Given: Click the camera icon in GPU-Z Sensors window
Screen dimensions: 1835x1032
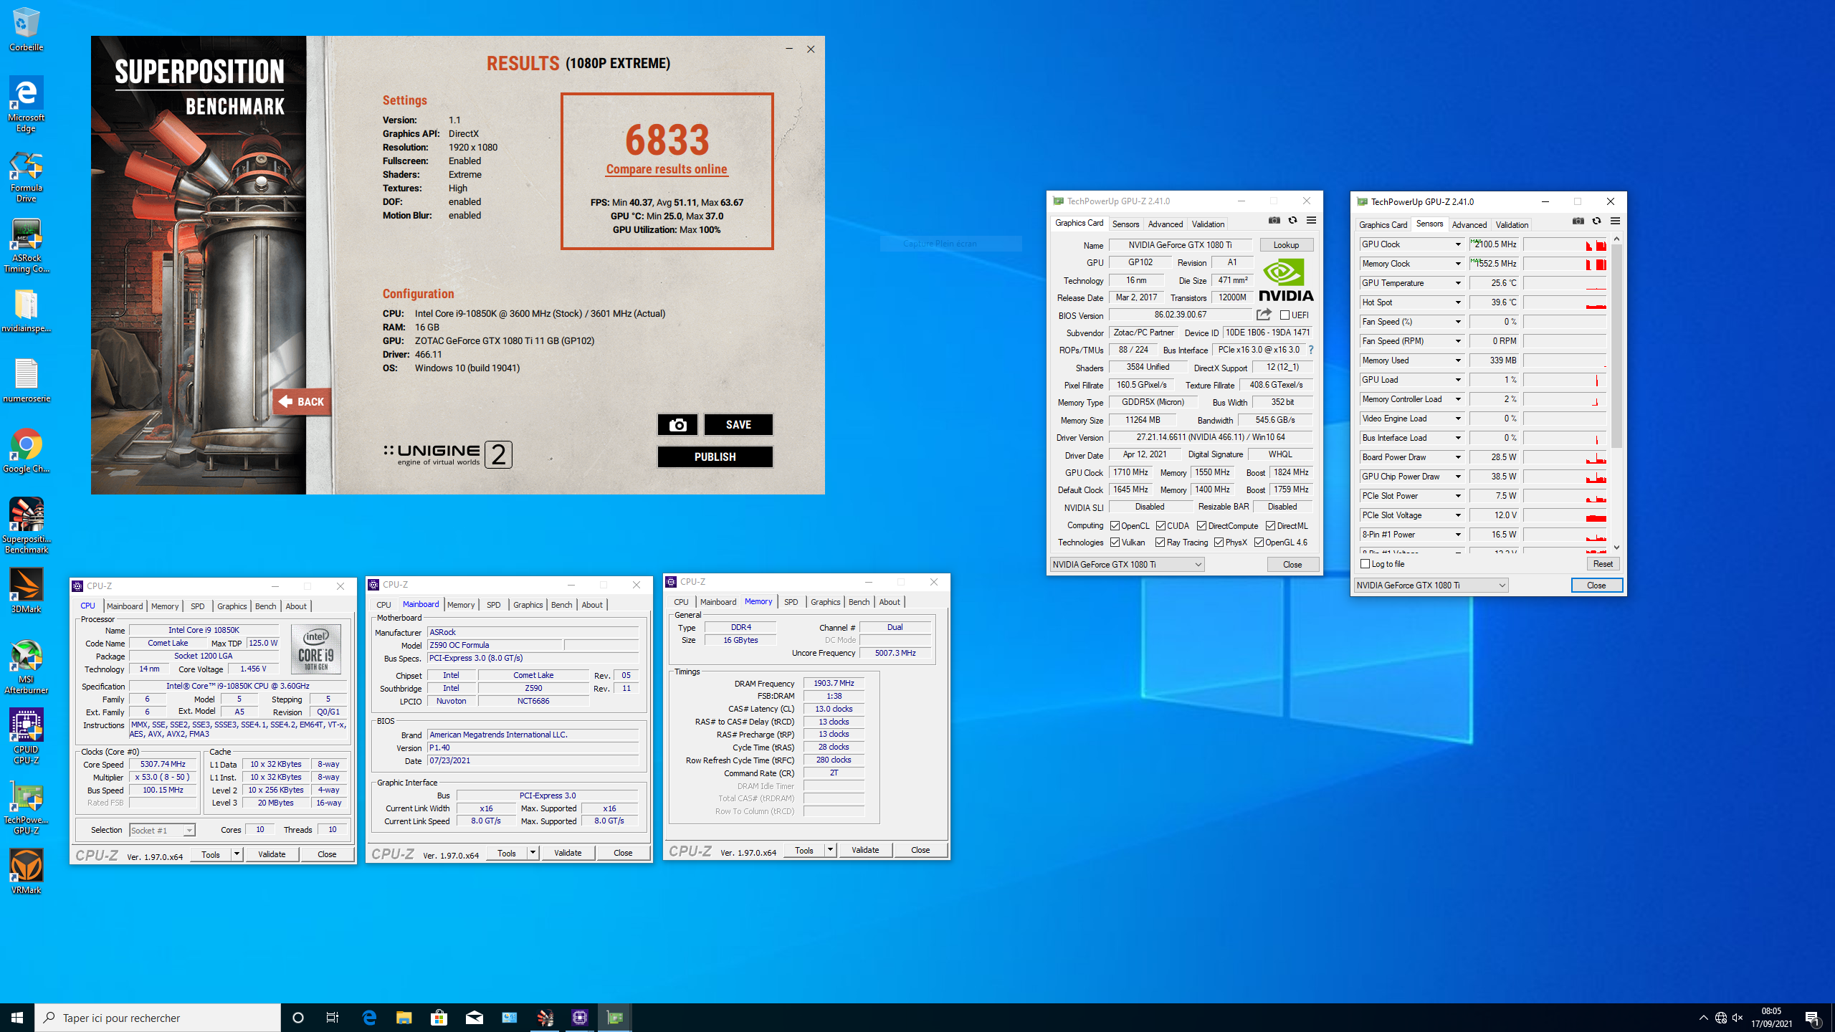Looking at the screenshot, I should pyautogui.click(x=1578, y=221).
